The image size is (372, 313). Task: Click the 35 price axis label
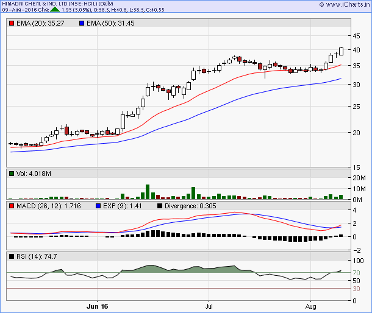click(x=356, y=66)
